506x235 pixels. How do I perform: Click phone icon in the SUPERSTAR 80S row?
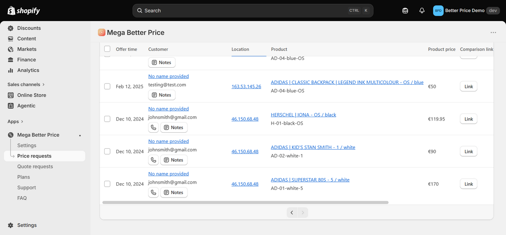coord(153,192)
